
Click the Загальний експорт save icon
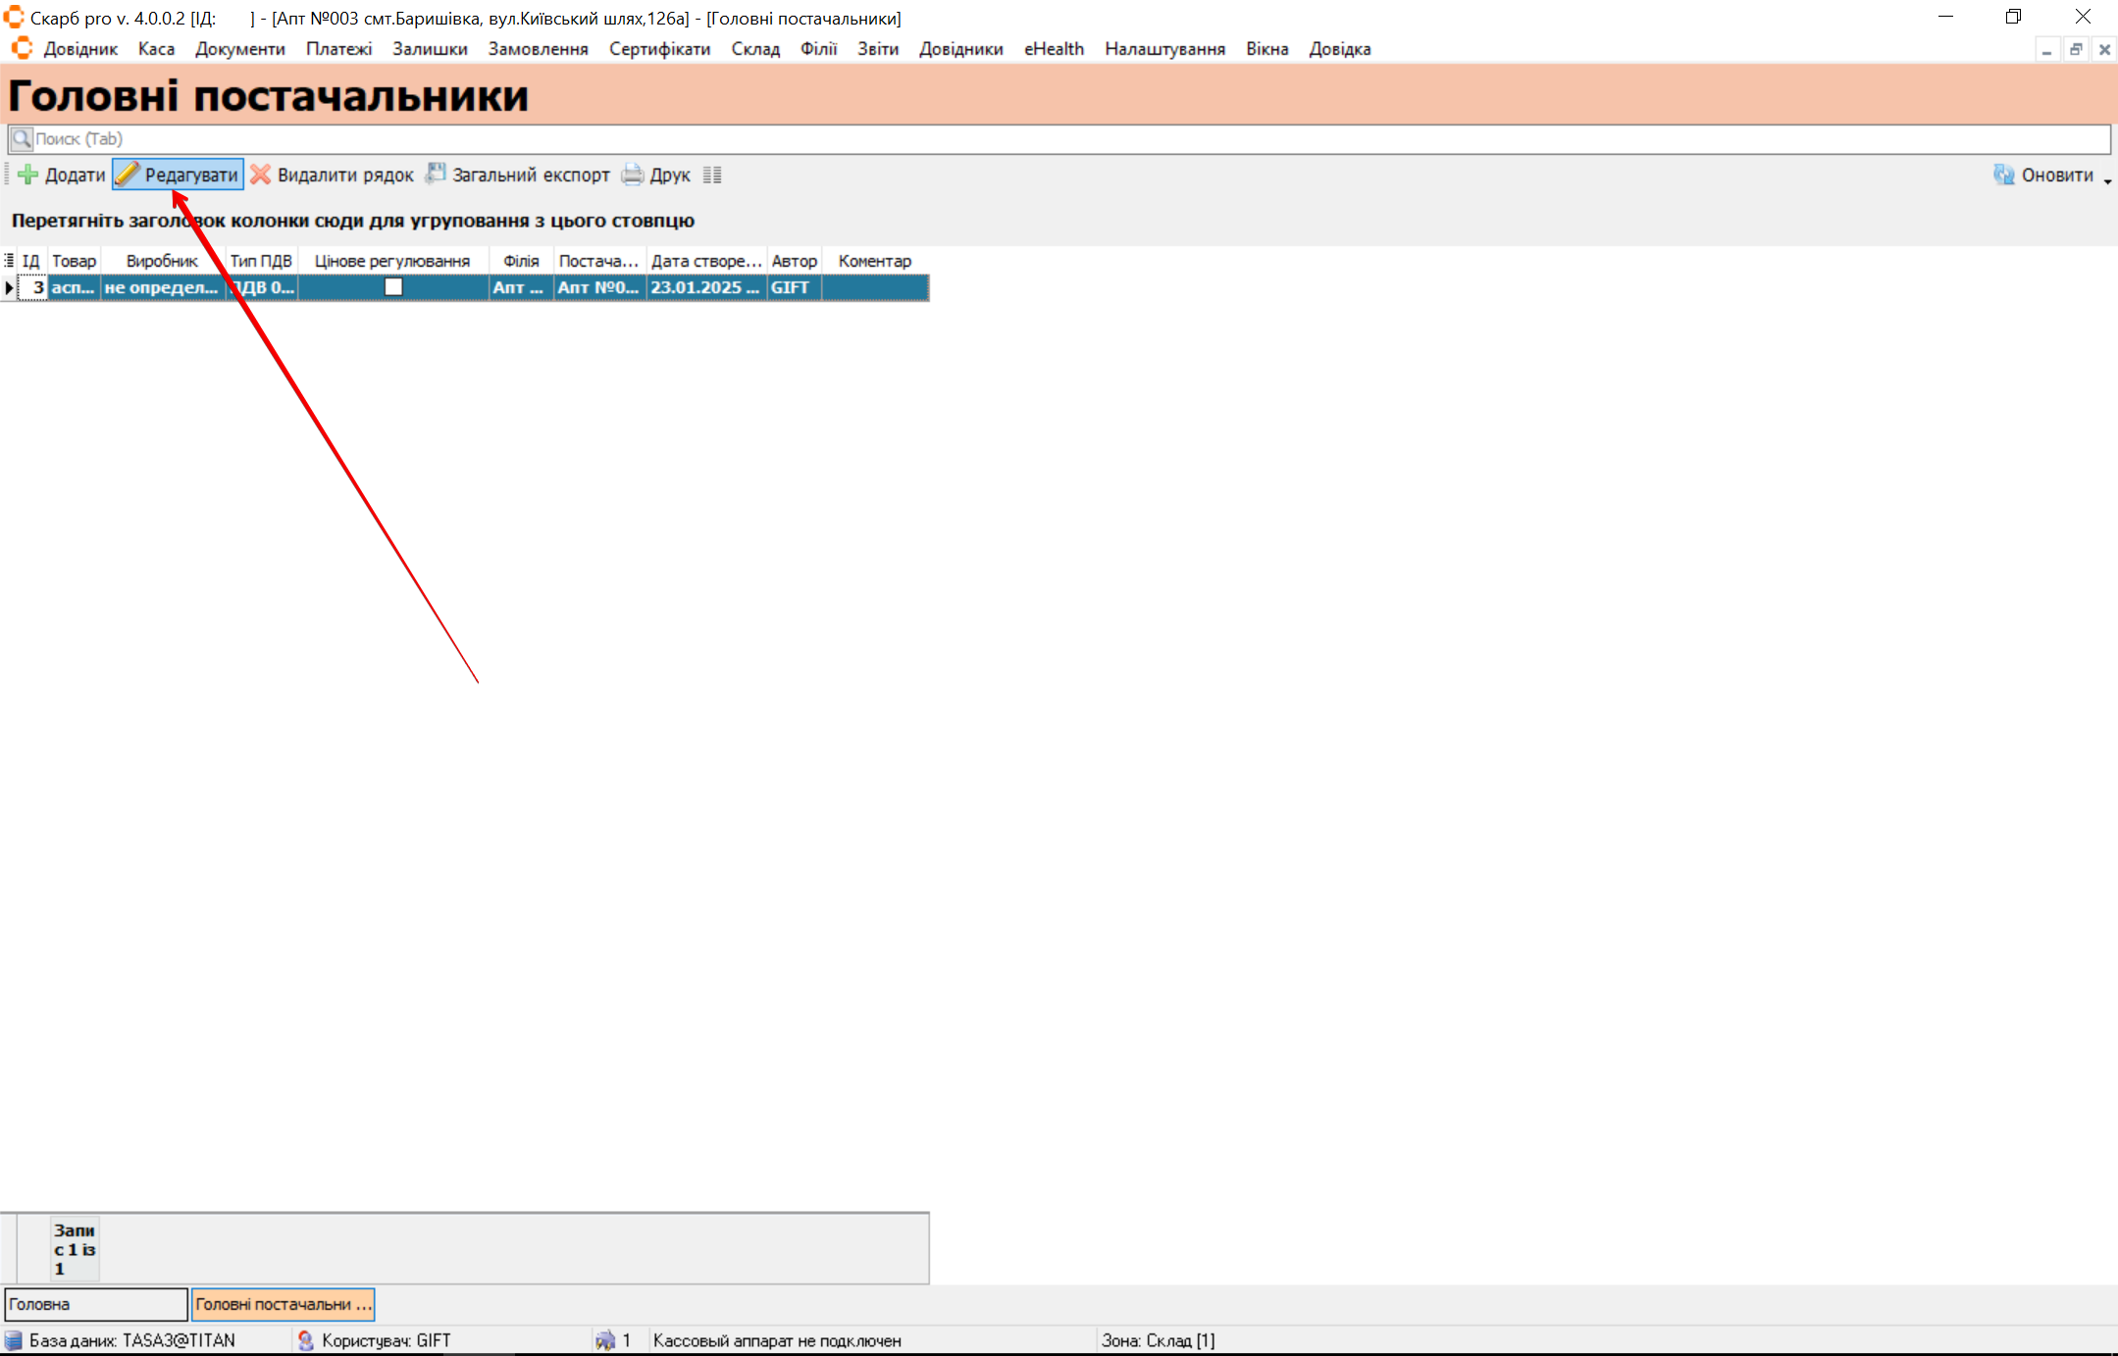click(436, 174)
